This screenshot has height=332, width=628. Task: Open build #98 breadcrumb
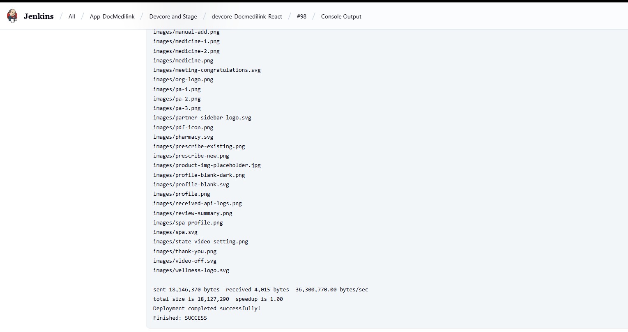pyautogui.click(x=301, y=16)
